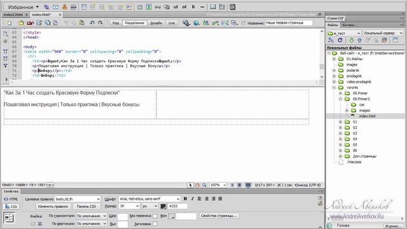Open the 'Активы' panel tab
This screenshot has height=229, width=407.
pyautogui.click(x=348, y=25)
